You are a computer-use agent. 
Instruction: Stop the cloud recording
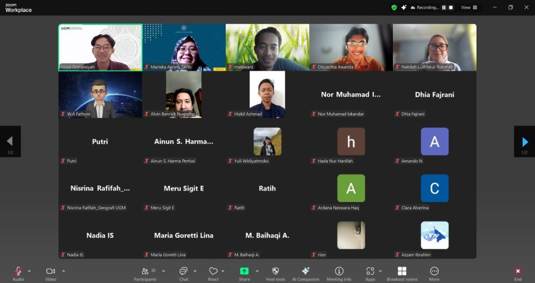tap(451, 8)
